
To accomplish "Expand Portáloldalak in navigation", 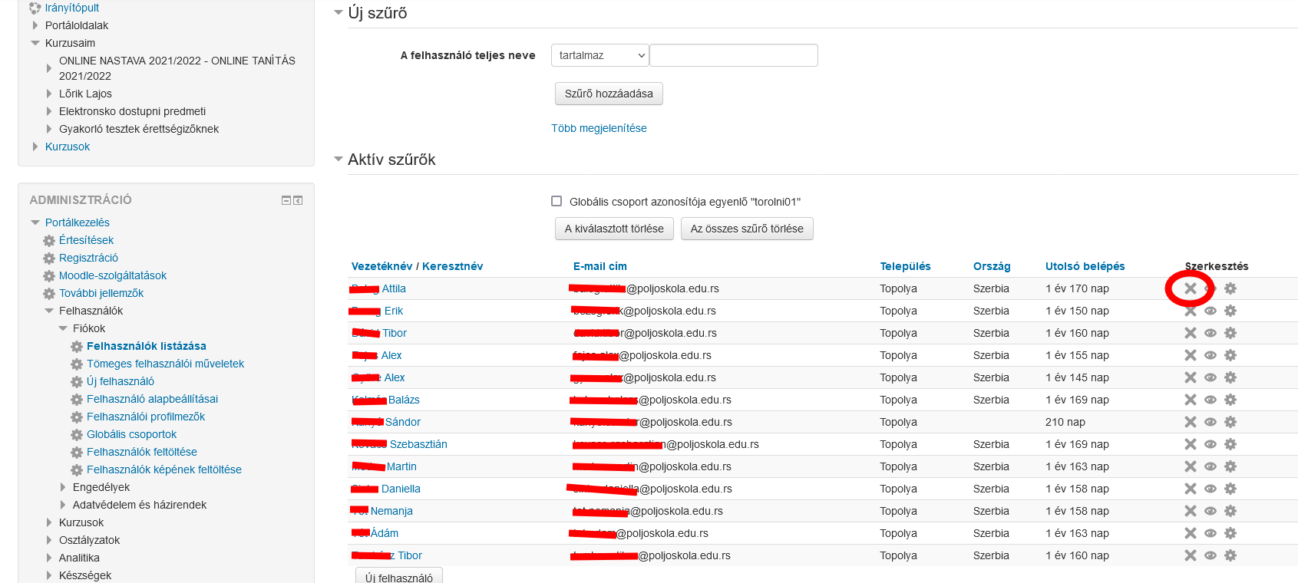I will click(x=35, y=25).
